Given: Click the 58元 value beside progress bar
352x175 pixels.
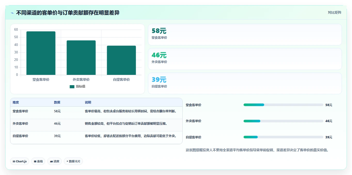Looking at the screenshot, I should 329,105.
